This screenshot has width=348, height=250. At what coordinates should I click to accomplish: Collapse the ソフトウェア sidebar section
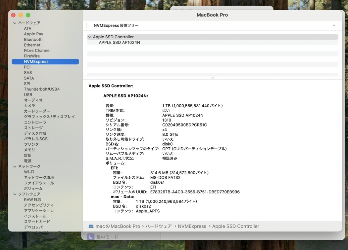click(15, 194)
